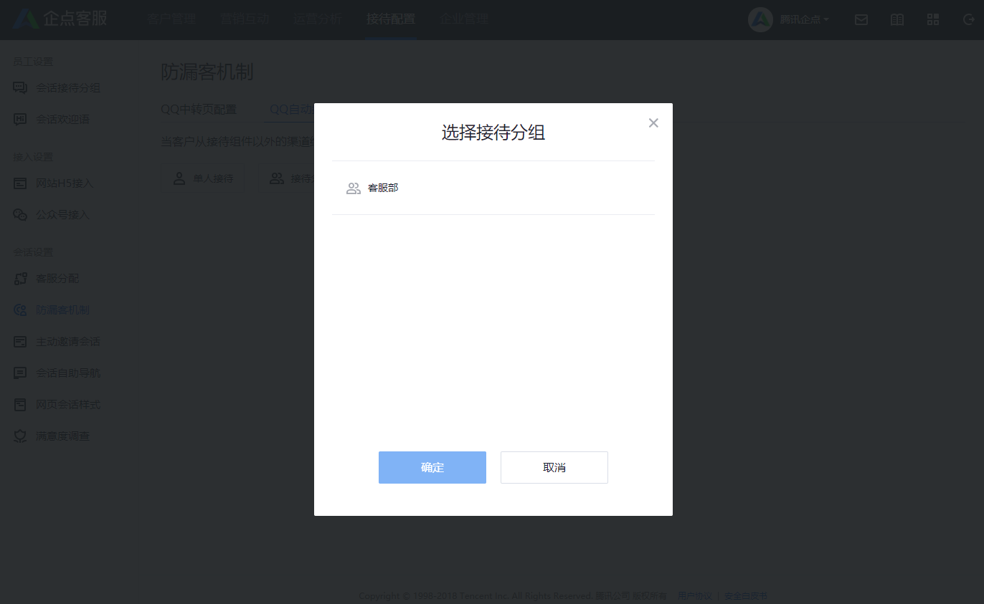Cancel the dialog with 取消
This screenshot has height=604, width=984.
[554, 467]
